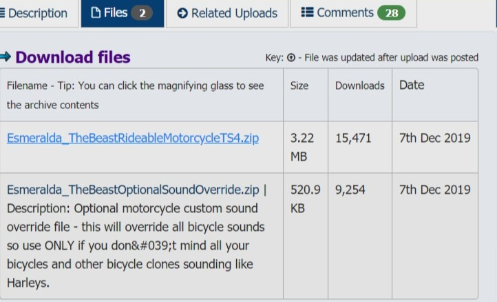Click the 520.9 KB size cell

click(x=305, y=199)
